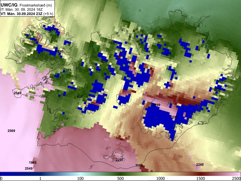241x181 pixels.
Task: Select the 1245 value label
Action: click(60, 51)
